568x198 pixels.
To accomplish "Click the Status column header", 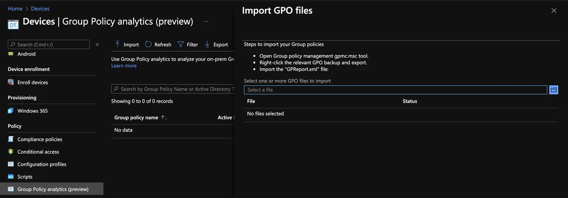I will pos(410,101).
